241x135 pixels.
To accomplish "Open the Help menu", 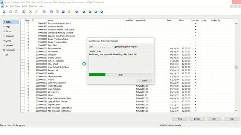I will (41, 6).
